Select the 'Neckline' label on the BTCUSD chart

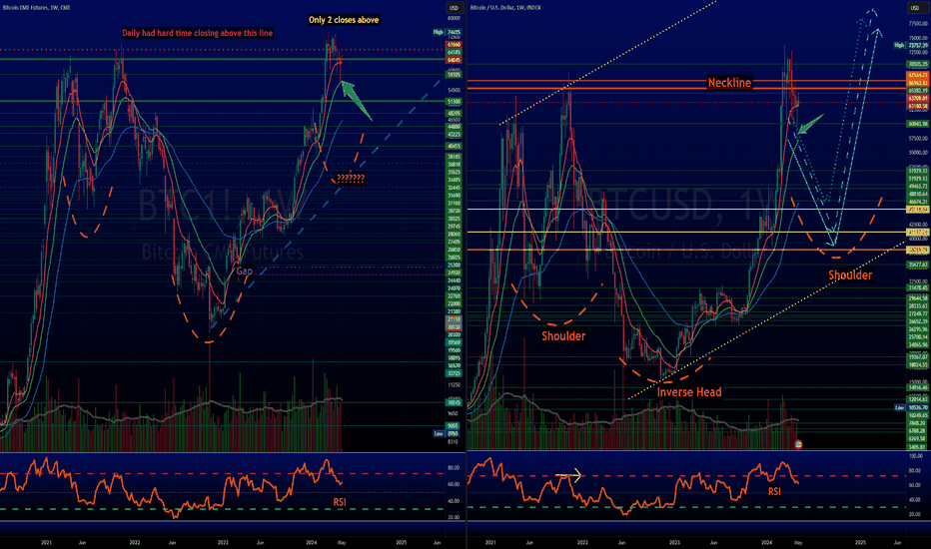click(x=729, y=83)
